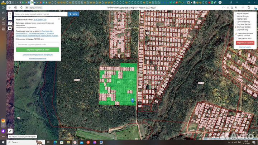Choose Спутник Bing layer
The width and height of the screenshot is (258, 145).
[x=235, y=30]
